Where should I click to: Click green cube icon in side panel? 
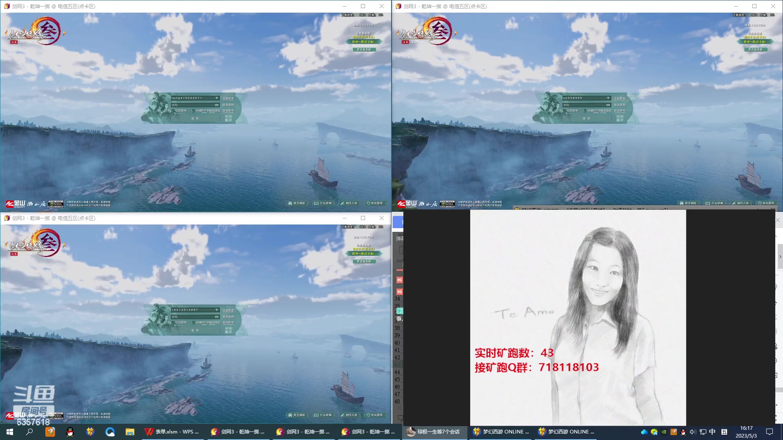(x=400, y=311)
